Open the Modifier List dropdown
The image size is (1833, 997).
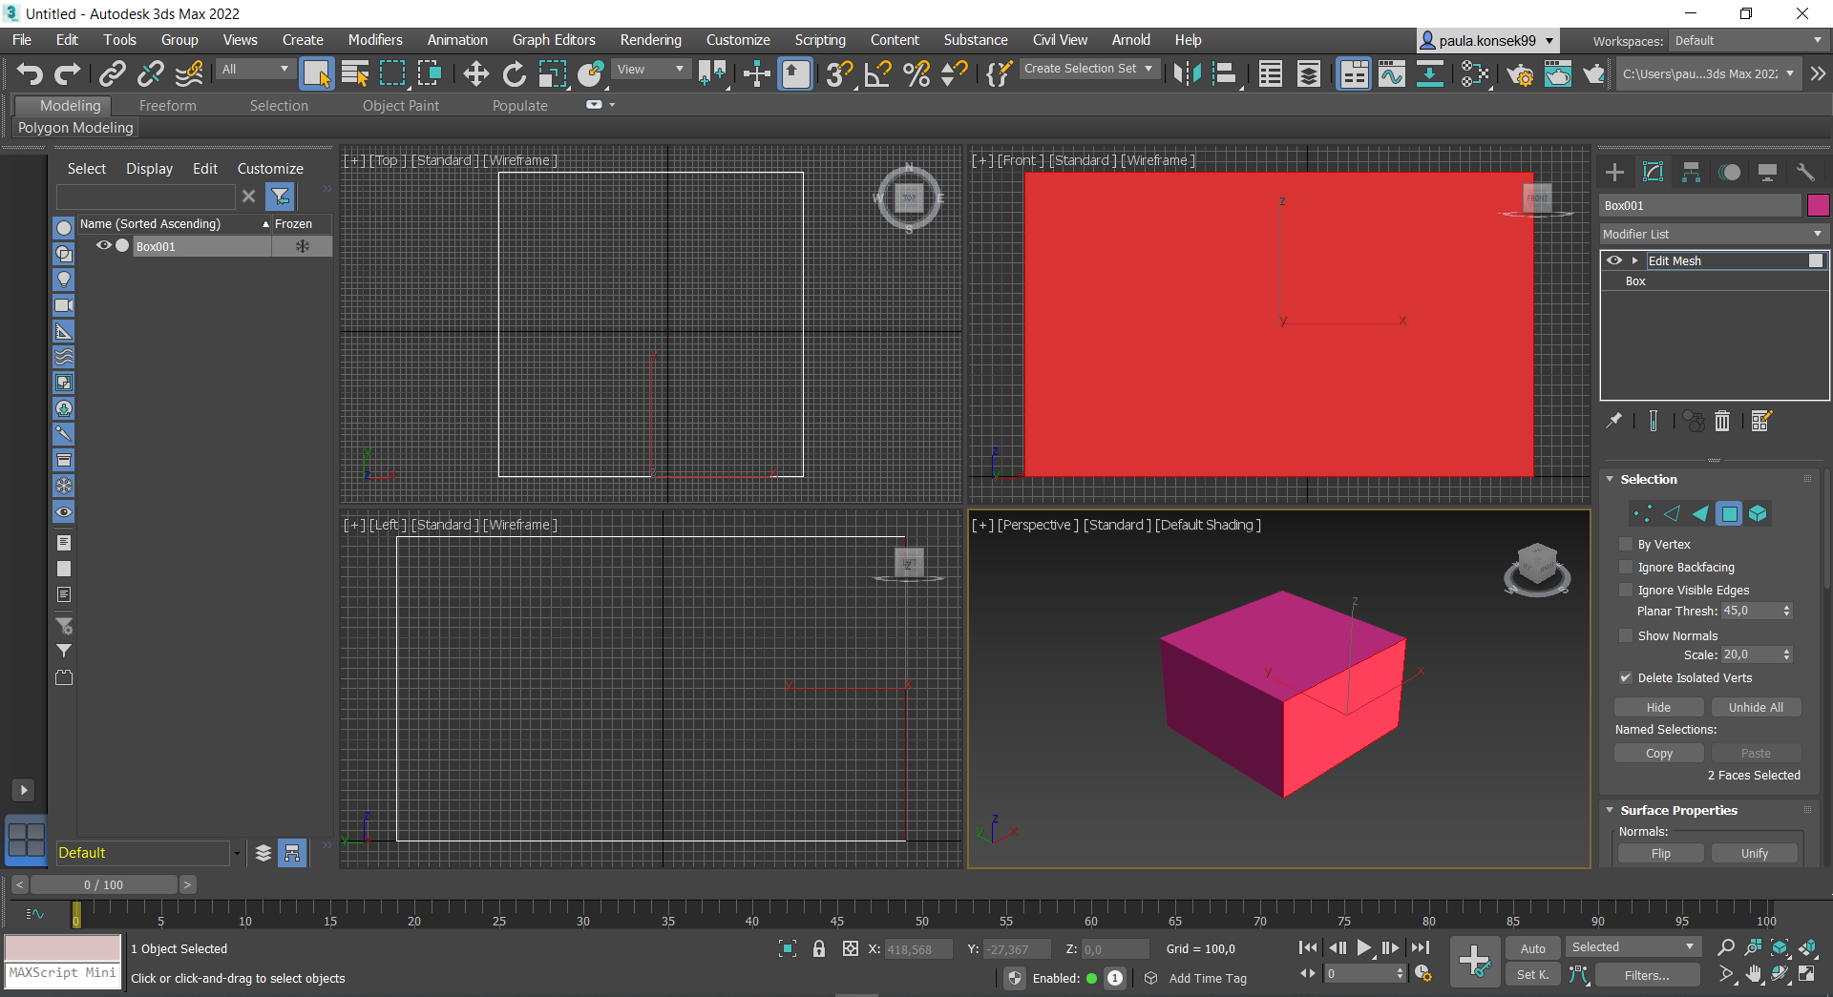pyautogui.click(x=1713, y=234)
